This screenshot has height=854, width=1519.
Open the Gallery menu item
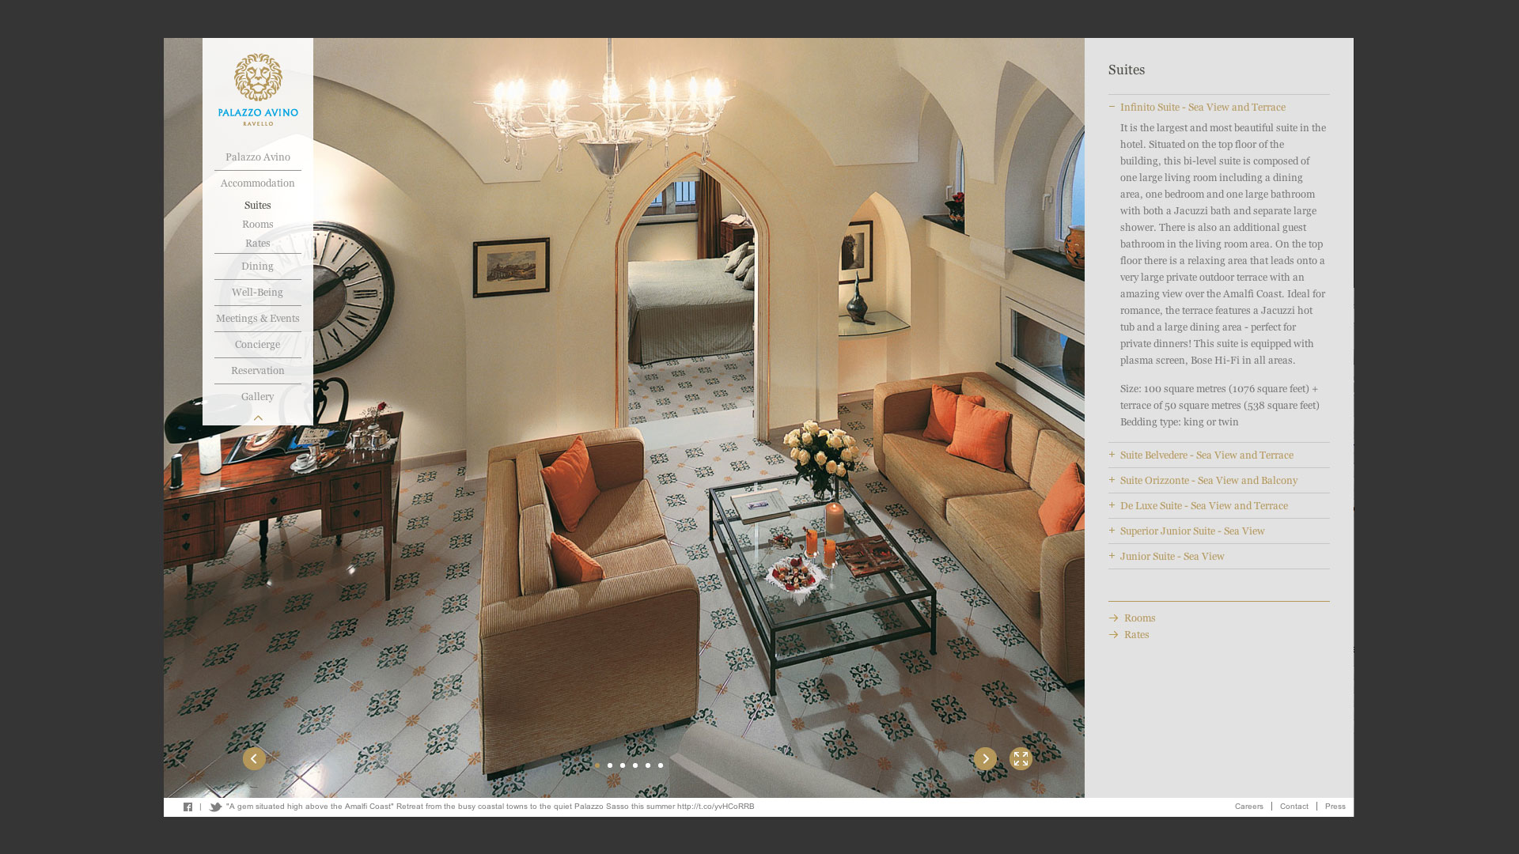coord(258,397)
